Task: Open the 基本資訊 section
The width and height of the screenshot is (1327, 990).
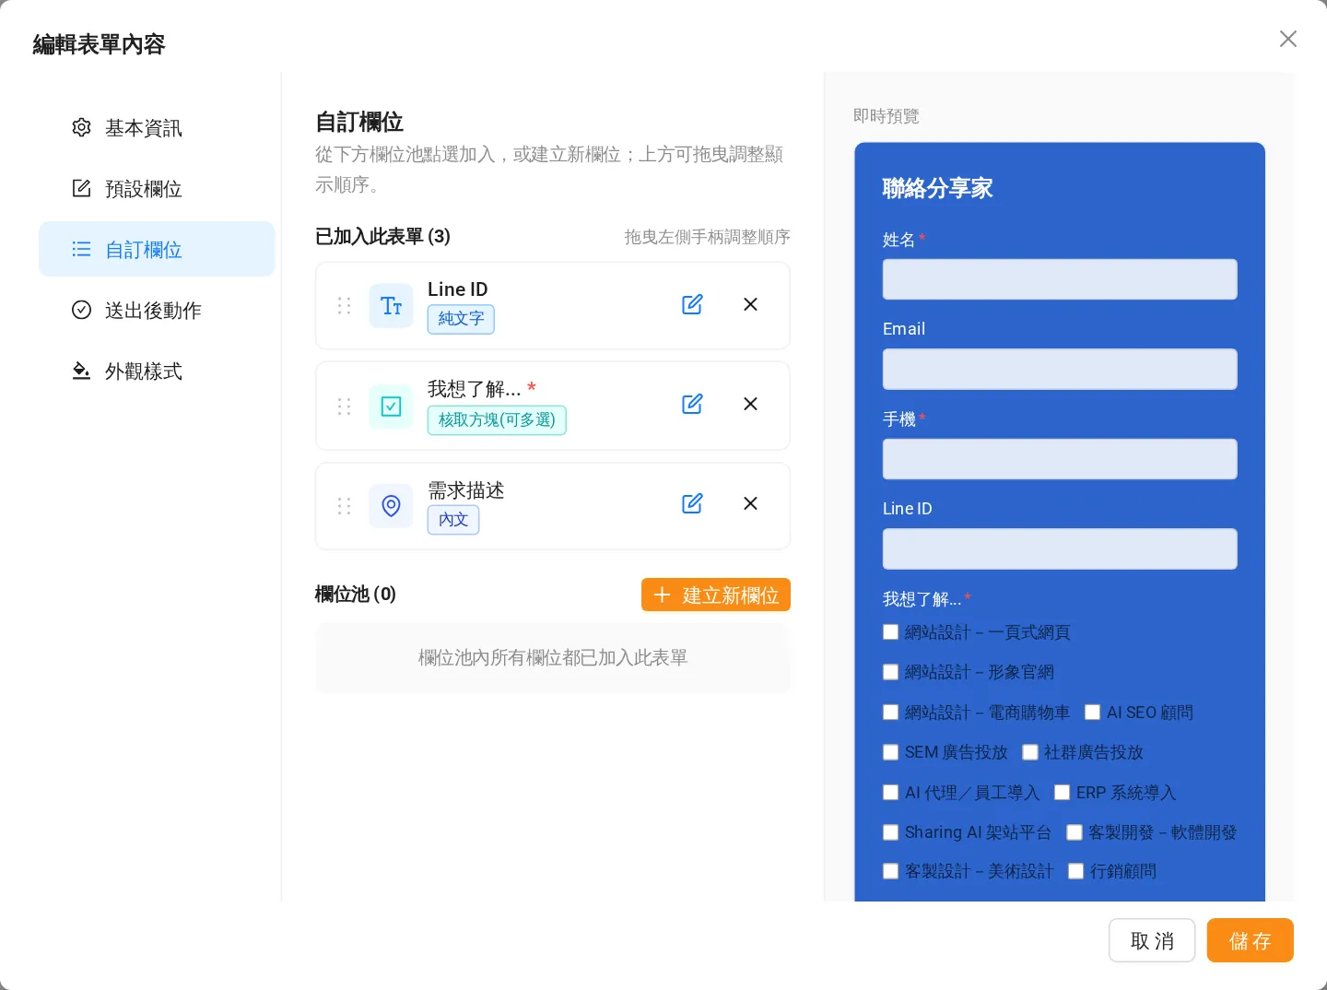Action: coord(157,127)
